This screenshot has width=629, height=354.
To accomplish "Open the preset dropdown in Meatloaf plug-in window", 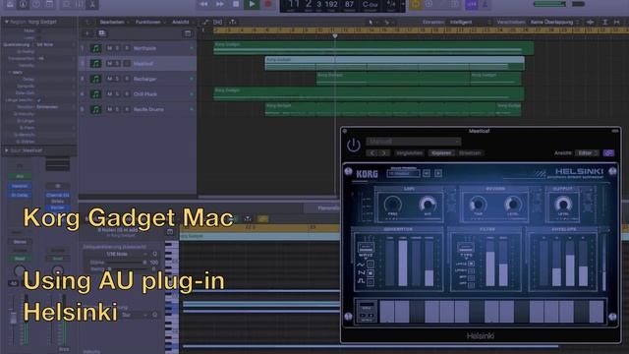I will click(413, 142).
